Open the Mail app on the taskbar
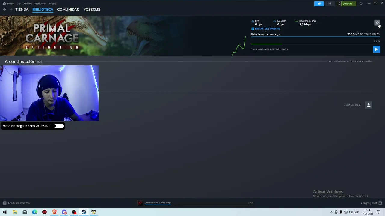The height and width of the screenshot is (216, 385). coord(25,212)
